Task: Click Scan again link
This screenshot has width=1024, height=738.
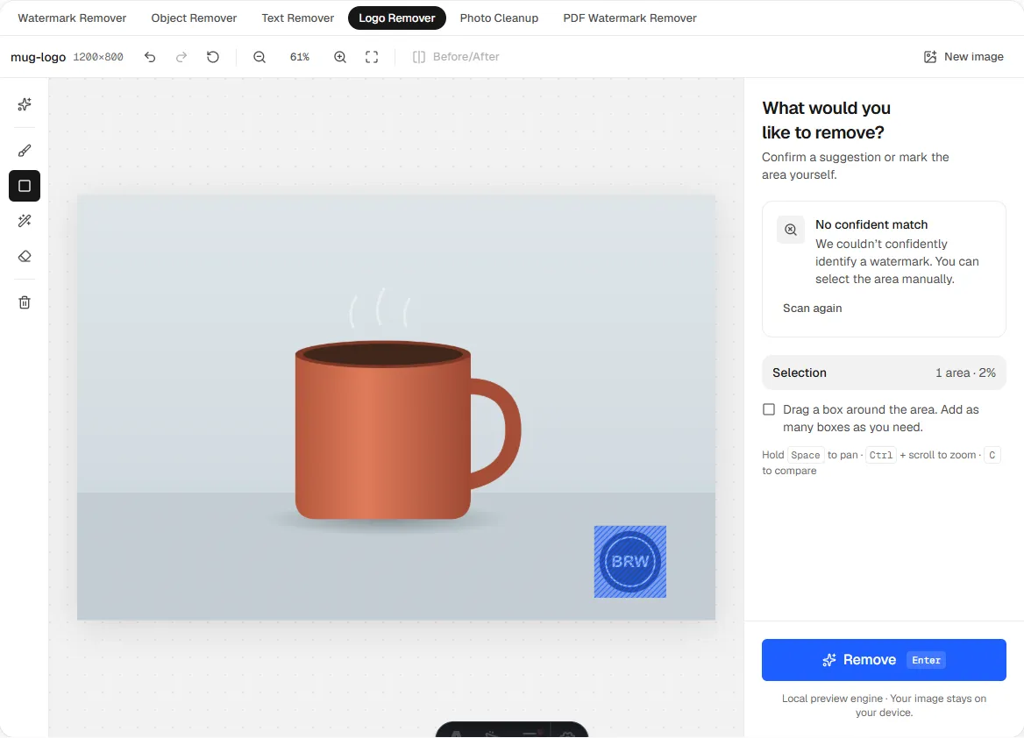Action: point(812,309)
